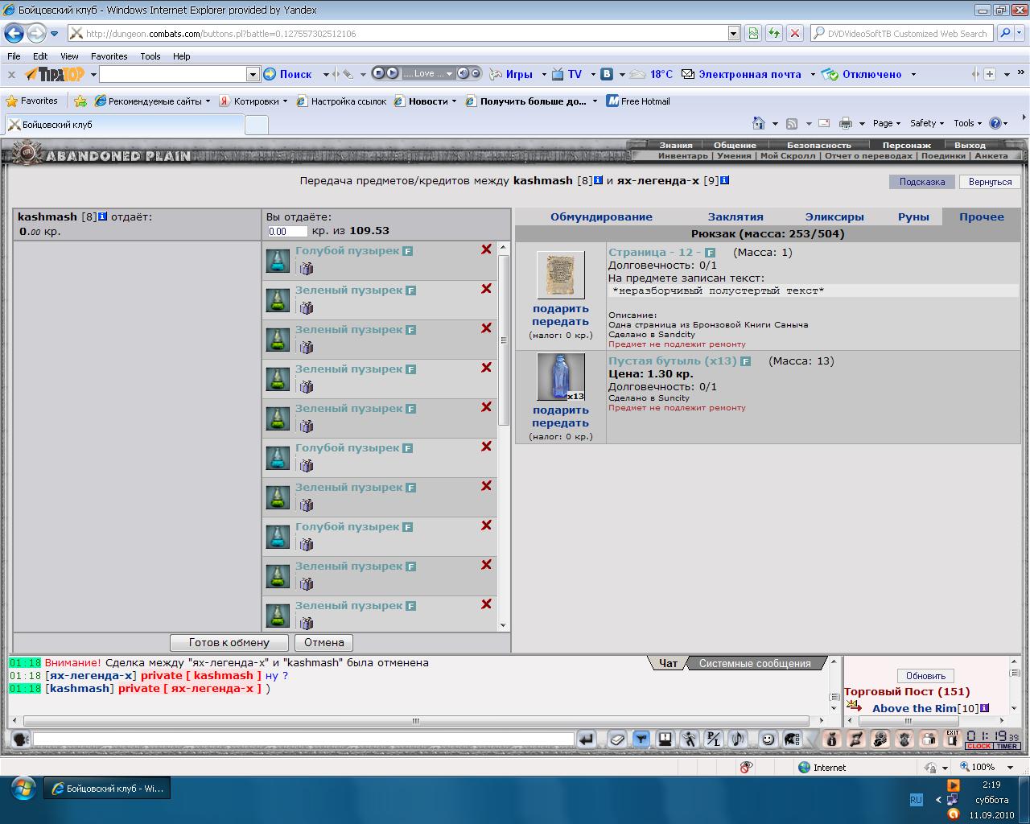Open the Системные сообщения chat tab
Screen dimensions: 1030x824
[755, 663]
